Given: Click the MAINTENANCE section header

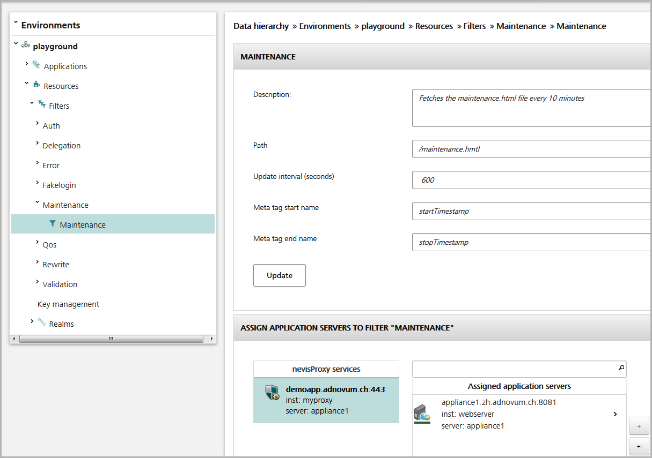Looking at the screenshot, I should tap(443, 56).
